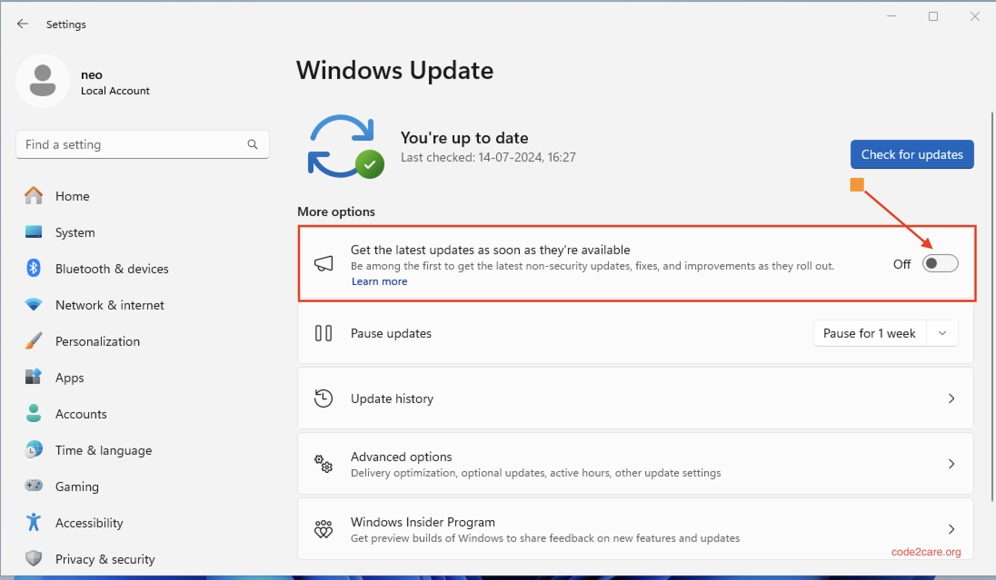Image resolution: width=996 pixels, height=580 pixels.
Task: Click the neo local account avatar icon
Action: [x=43, y=81]
